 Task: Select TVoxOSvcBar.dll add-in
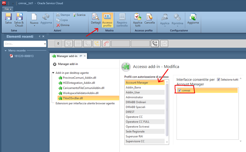88,98
